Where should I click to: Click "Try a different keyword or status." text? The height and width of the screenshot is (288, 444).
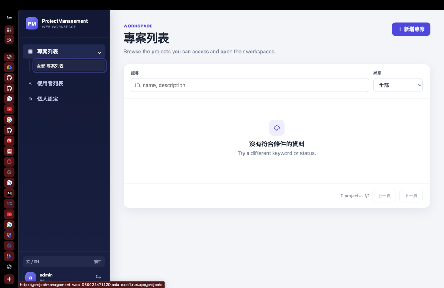point(277,153)
